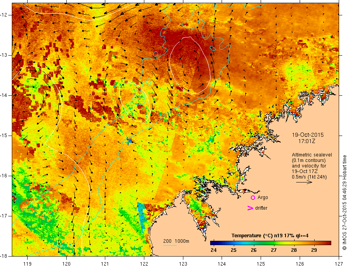The width and height of the screenshot is (347, 268).
Task: Click longitude axis label 121
Action: tap(105, 264)
